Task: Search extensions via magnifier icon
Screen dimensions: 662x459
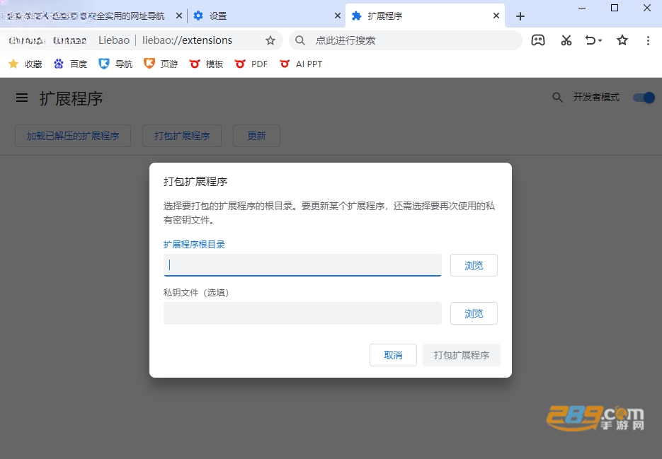Action: (557, 98)
